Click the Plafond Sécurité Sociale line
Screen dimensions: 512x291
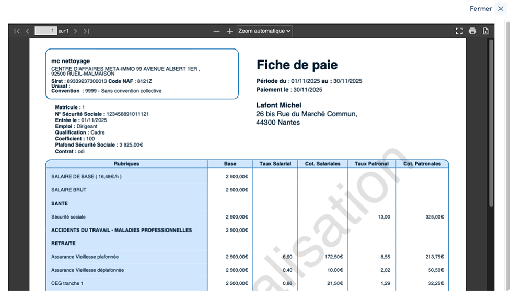click(x=99, y=144)
